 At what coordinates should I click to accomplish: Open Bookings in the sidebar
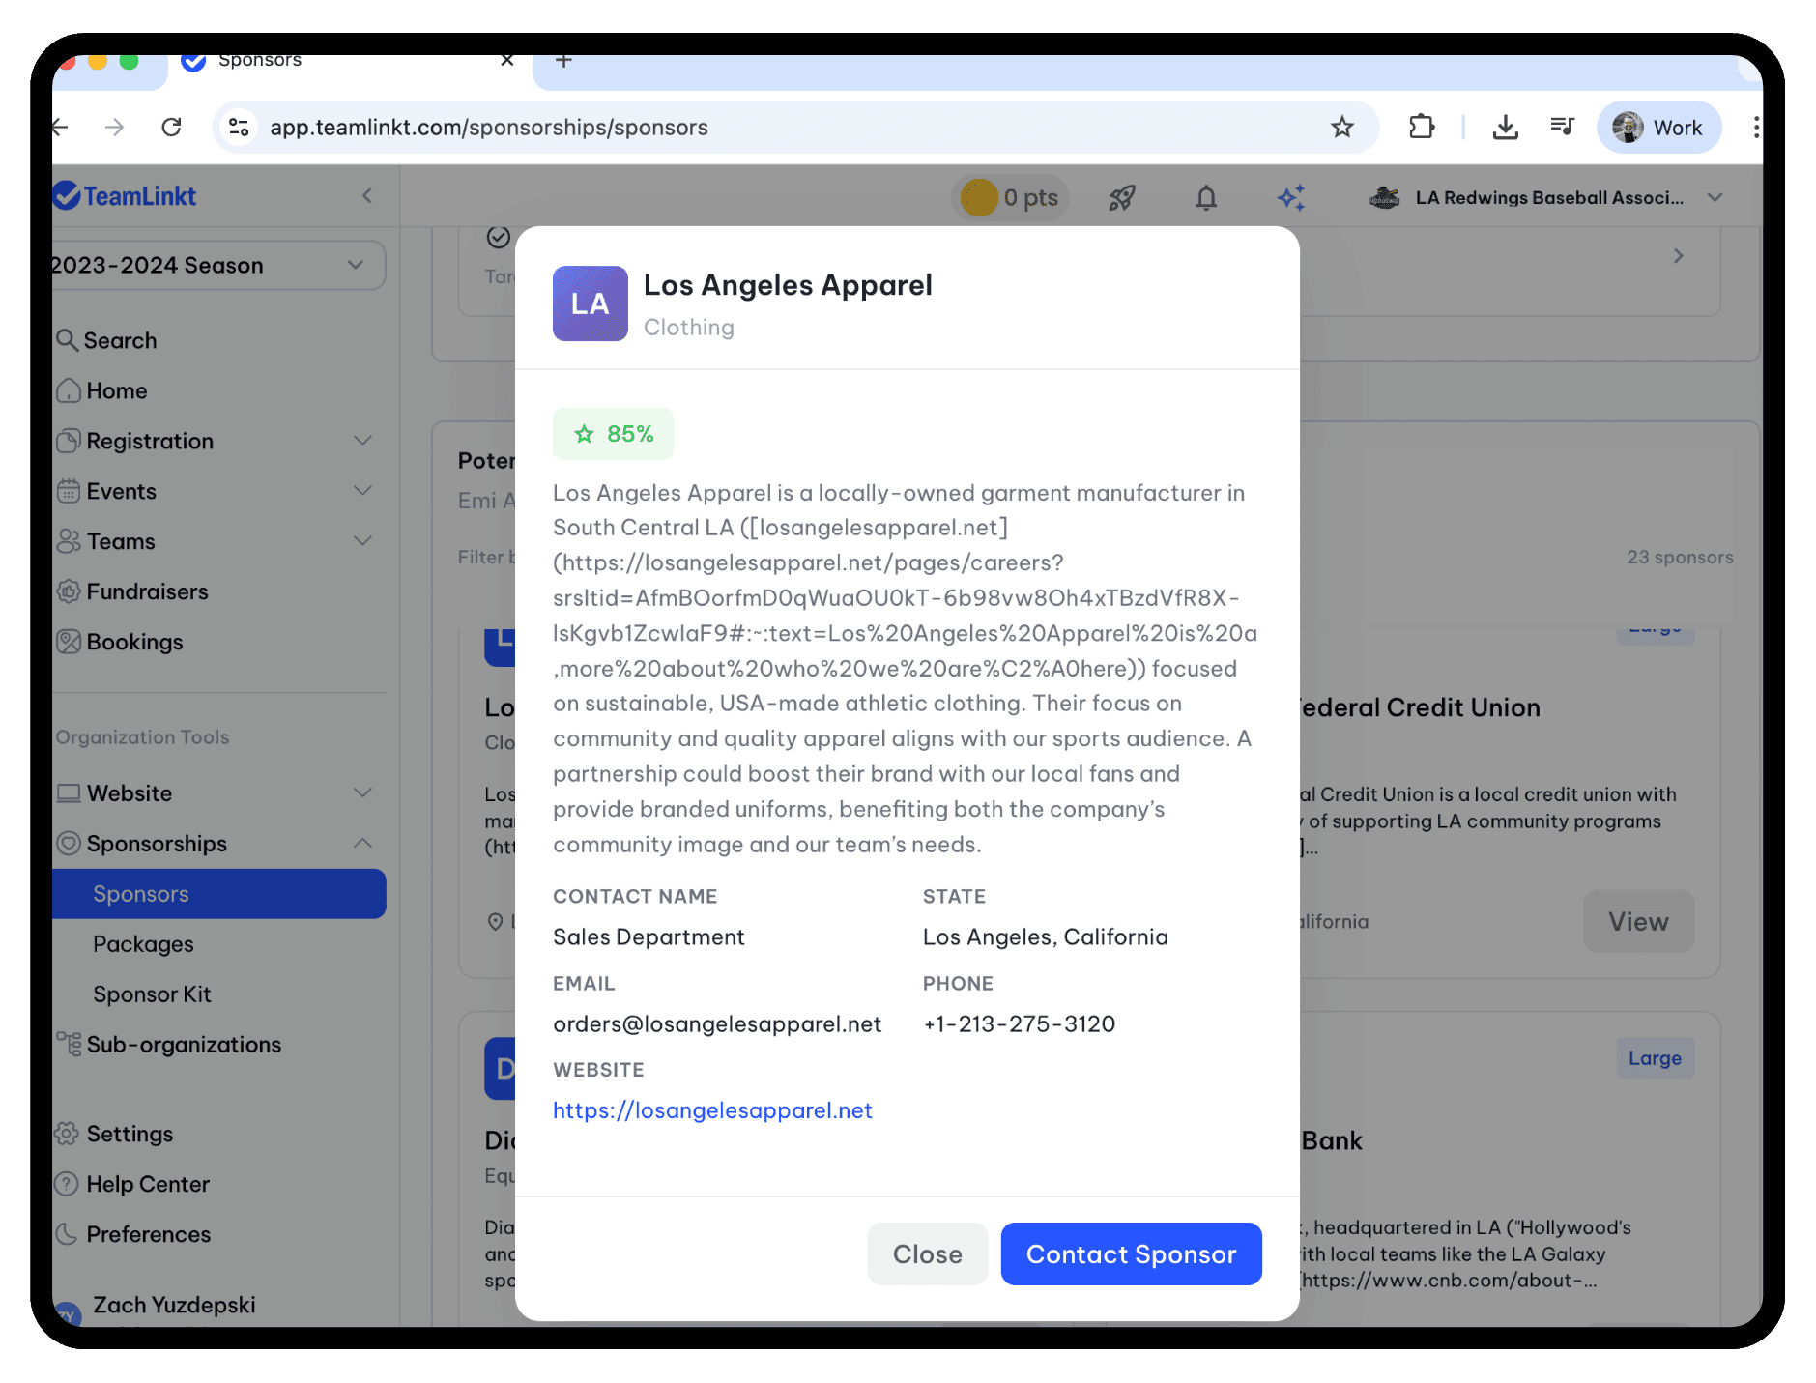pyautogui.click(x=134, y=642)
